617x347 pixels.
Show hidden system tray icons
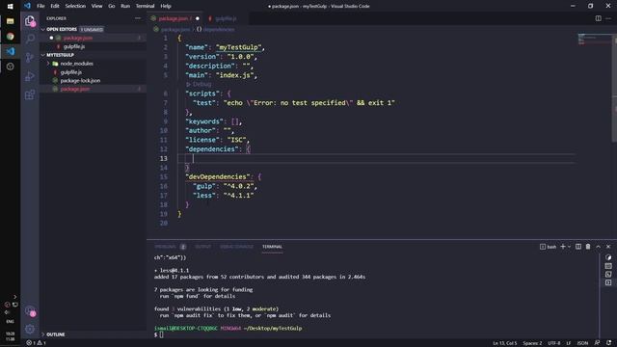point(15,297)
